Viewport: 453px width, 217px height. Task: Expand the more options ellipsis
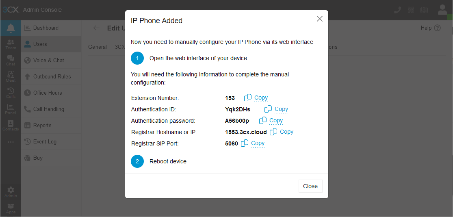pyautogui.click(x=11, y=142)
